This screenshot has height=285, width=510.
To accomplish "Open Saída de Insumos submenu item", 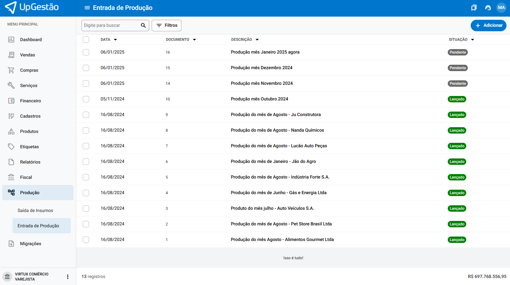I will click(x=35, y=210).
